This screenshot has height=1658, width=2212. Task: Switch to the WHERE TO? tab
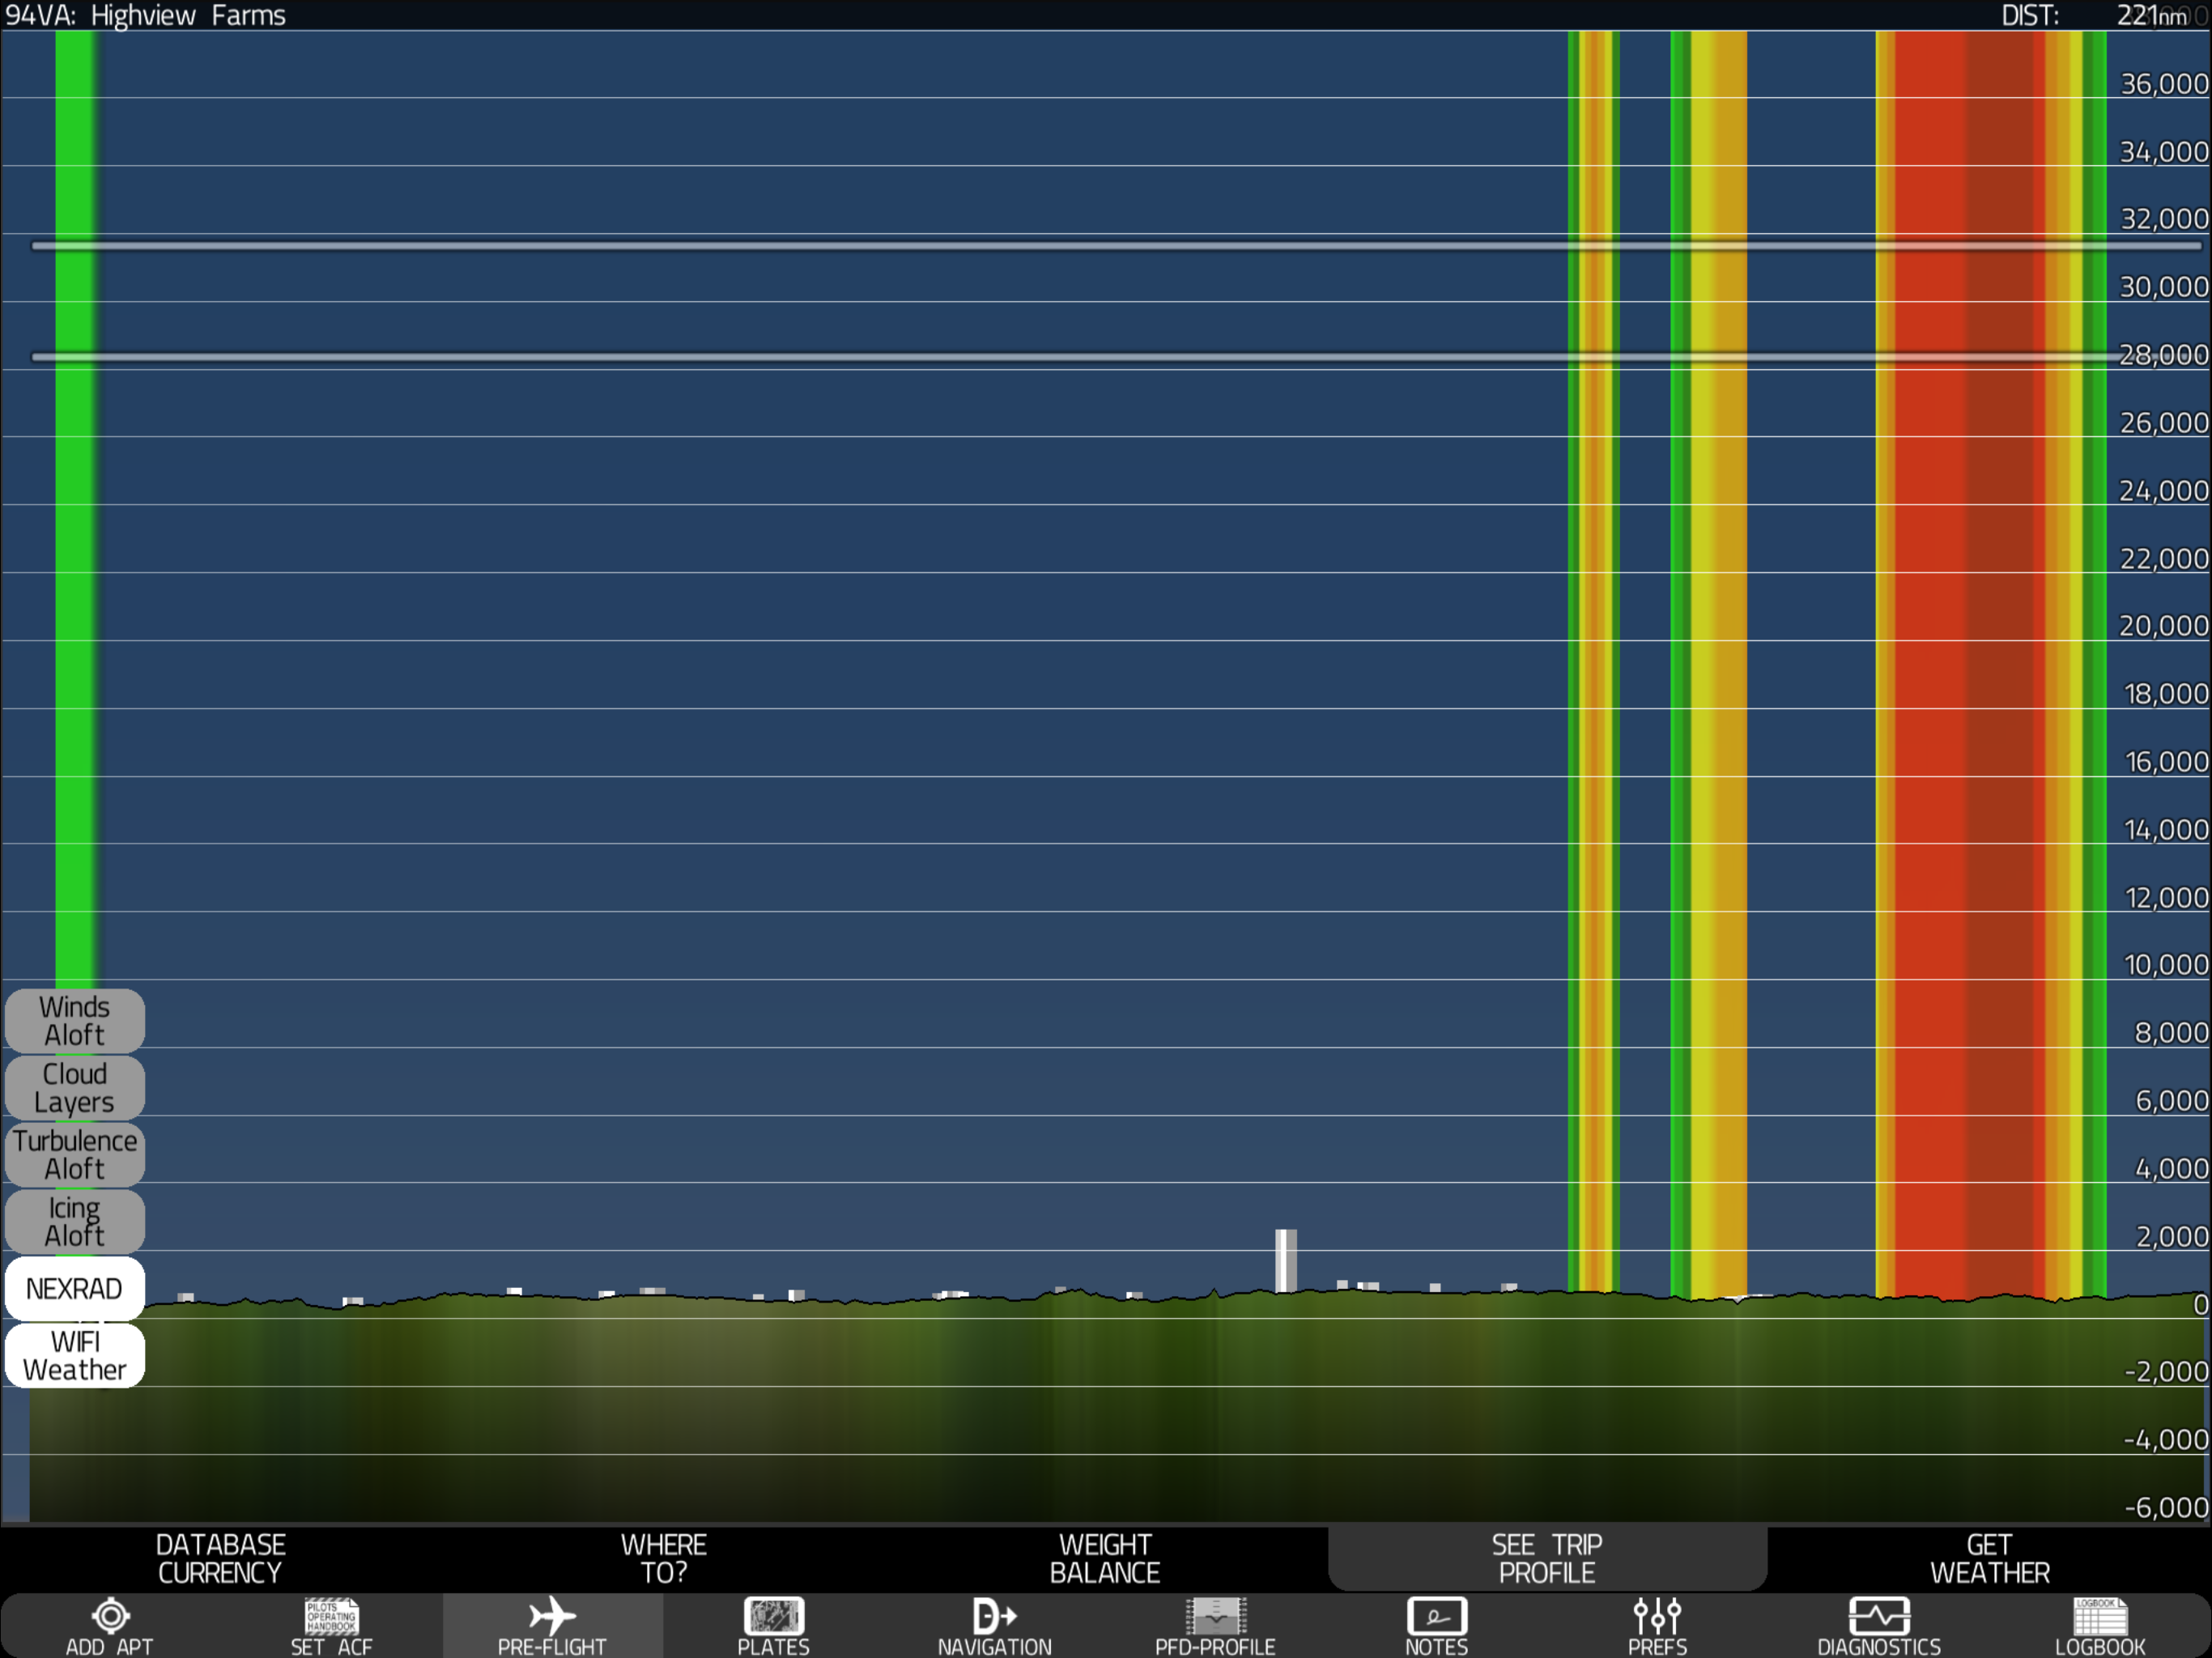tap(663, 1559)
